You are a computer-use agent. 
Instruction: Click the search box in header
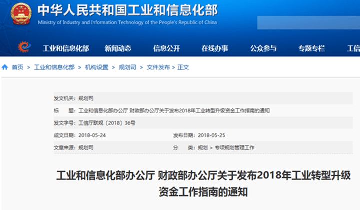click(308, 22)
